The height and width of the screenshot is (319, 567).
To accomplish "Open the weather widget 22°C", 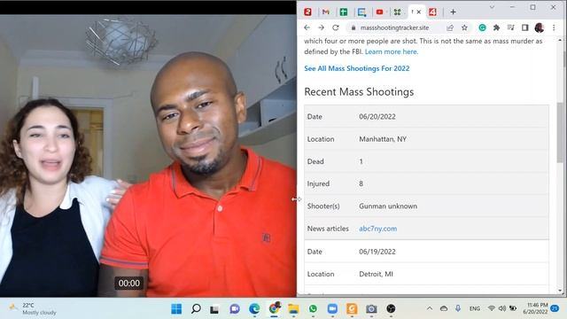I will [34, 308].
